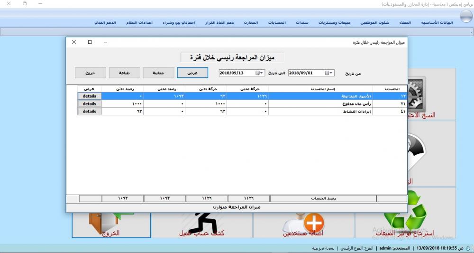Open customer account statement (كشف حساب عميل) tile
Image resolution: width=474 pixels, height=253 pixels.
(x=202, y=225)
